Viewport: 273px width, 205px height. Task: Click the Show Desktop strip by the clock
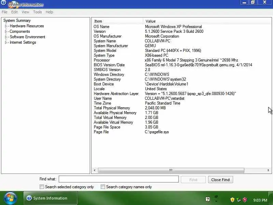click(270, 198)
